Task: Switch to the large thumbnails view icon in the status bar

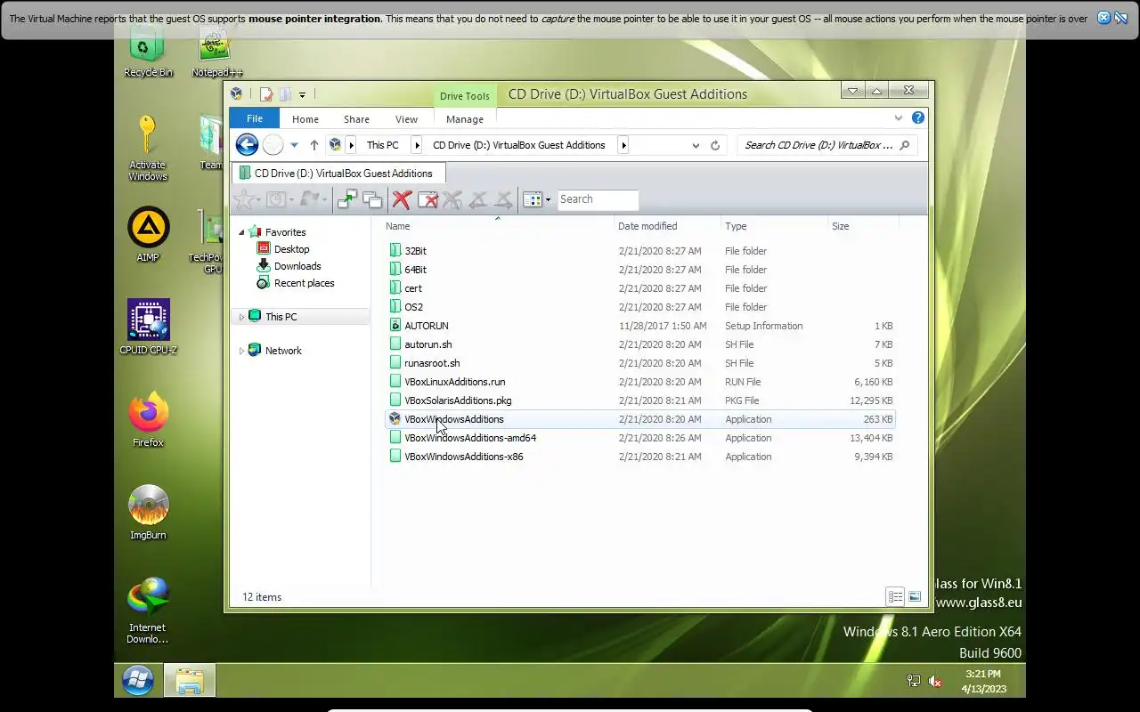Action: click(x=915, y=596)
